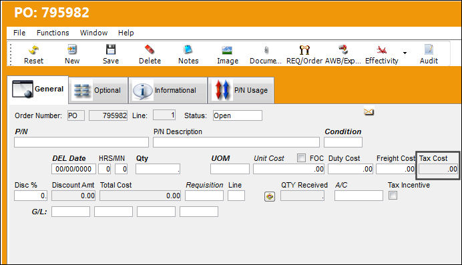Open AWB/Exp toolbar icon
The width and height of the screenshot is (462, 265).
point(343,49)
